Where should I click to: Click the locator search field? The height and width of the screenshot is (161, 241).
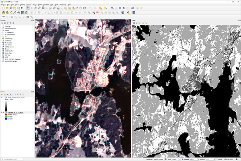(x=12, y=159)
